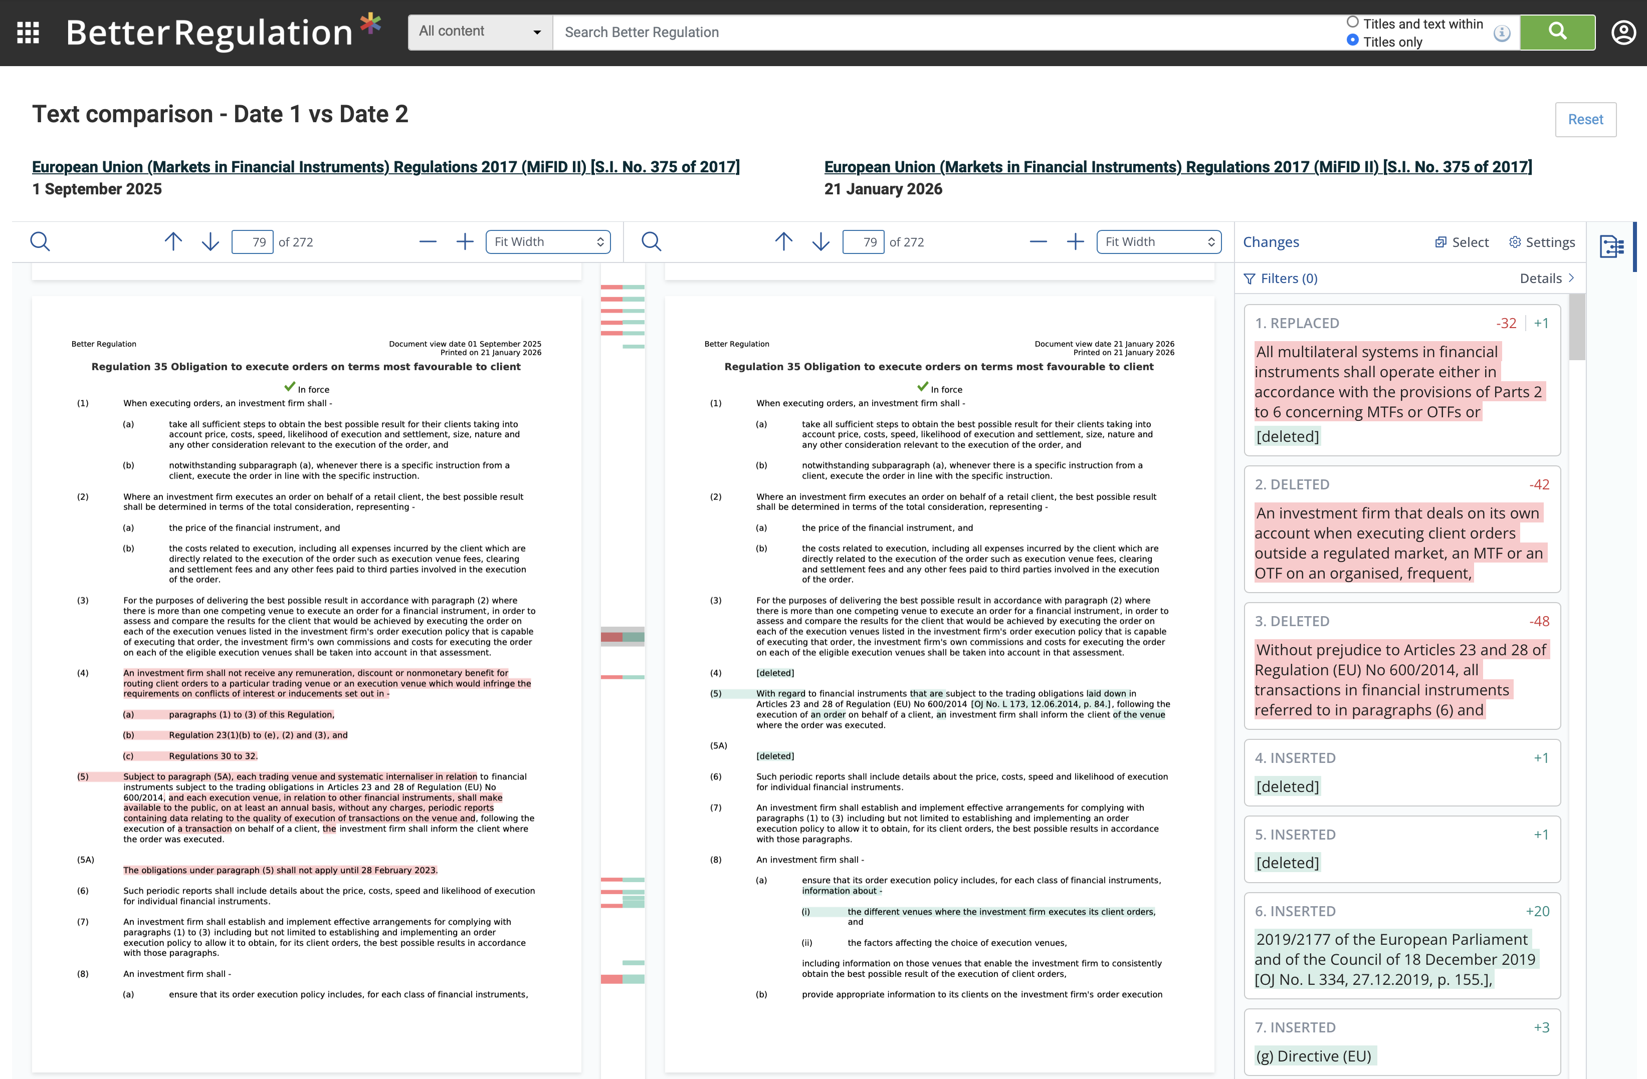
Task: Select the 'Titles only' radio option
Action: 1353,40
